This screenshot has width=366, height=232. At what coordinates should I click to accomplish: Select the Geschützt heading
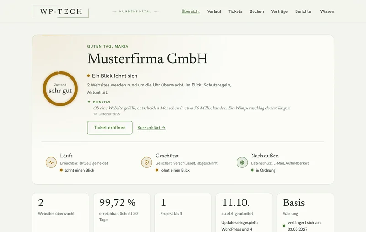[x=167, y=156]
